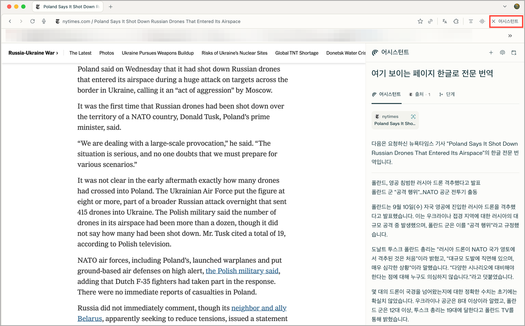Open Risks of Ukraine's Nuclear Sites

(x=234, y=53)
